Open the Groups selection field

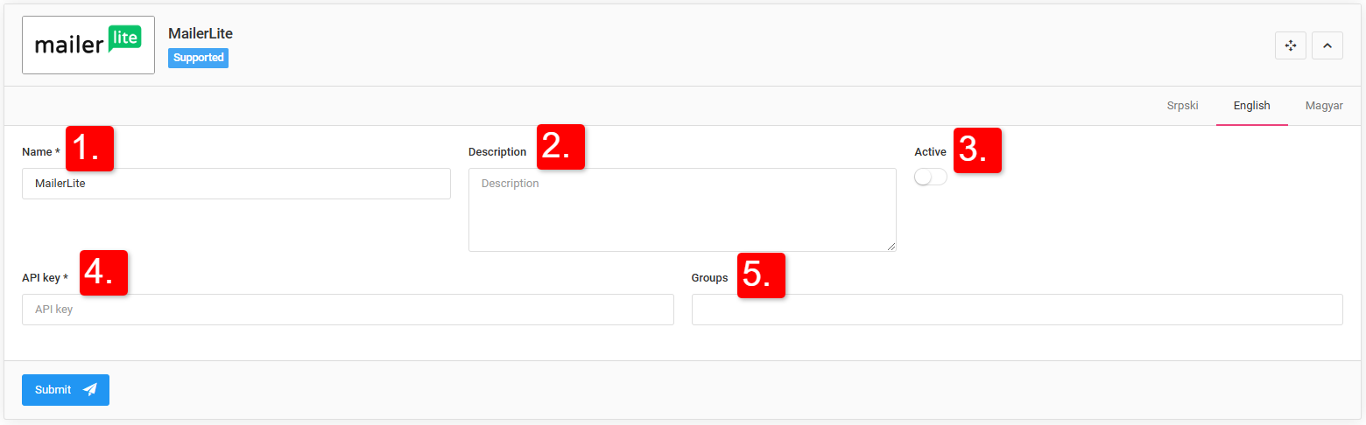point(1017,310)
